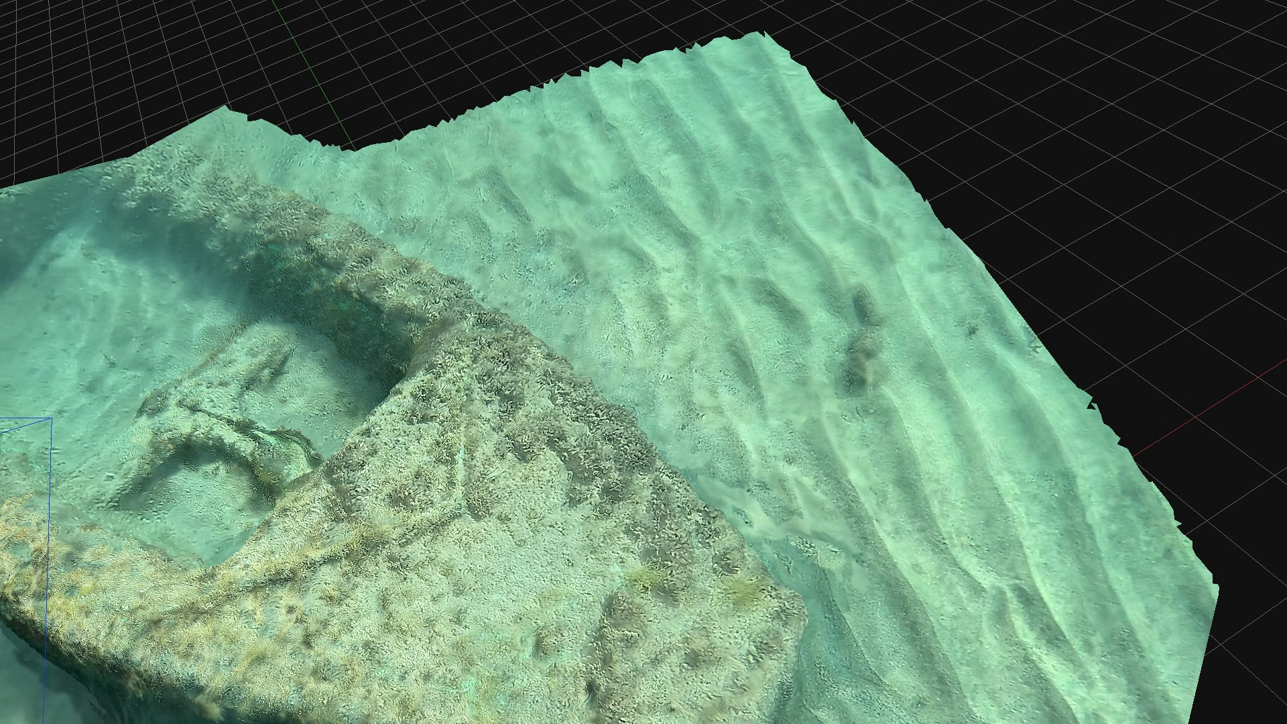The height and width of the screenshot is (724, 1287).
Task: Click the blue bounding box corner
Action: coord(52,418)
